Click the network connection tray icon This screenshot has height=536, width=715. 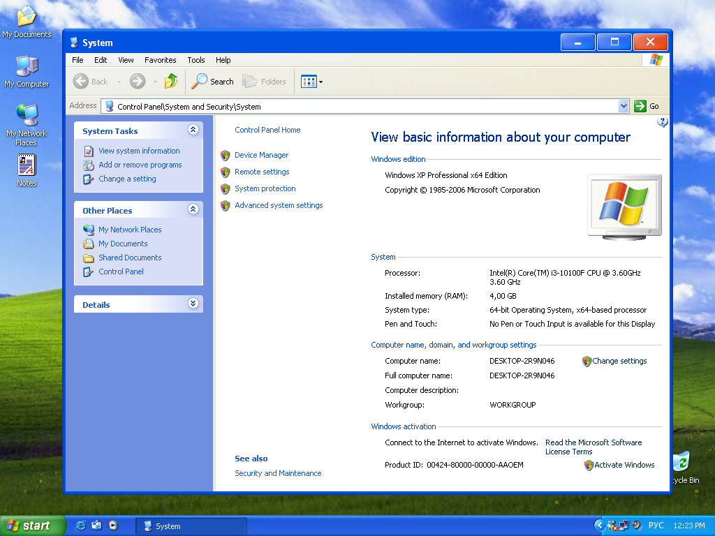624,526
